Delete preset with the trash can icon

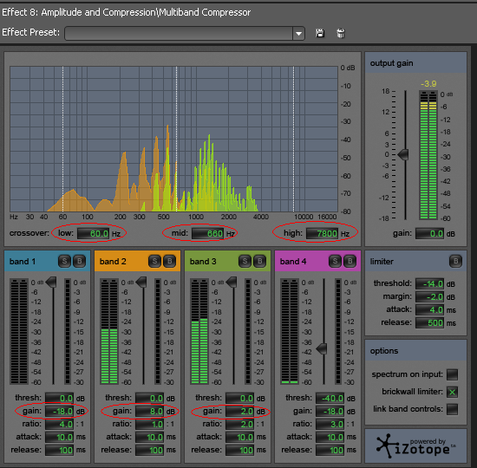(x=341, y=33)
